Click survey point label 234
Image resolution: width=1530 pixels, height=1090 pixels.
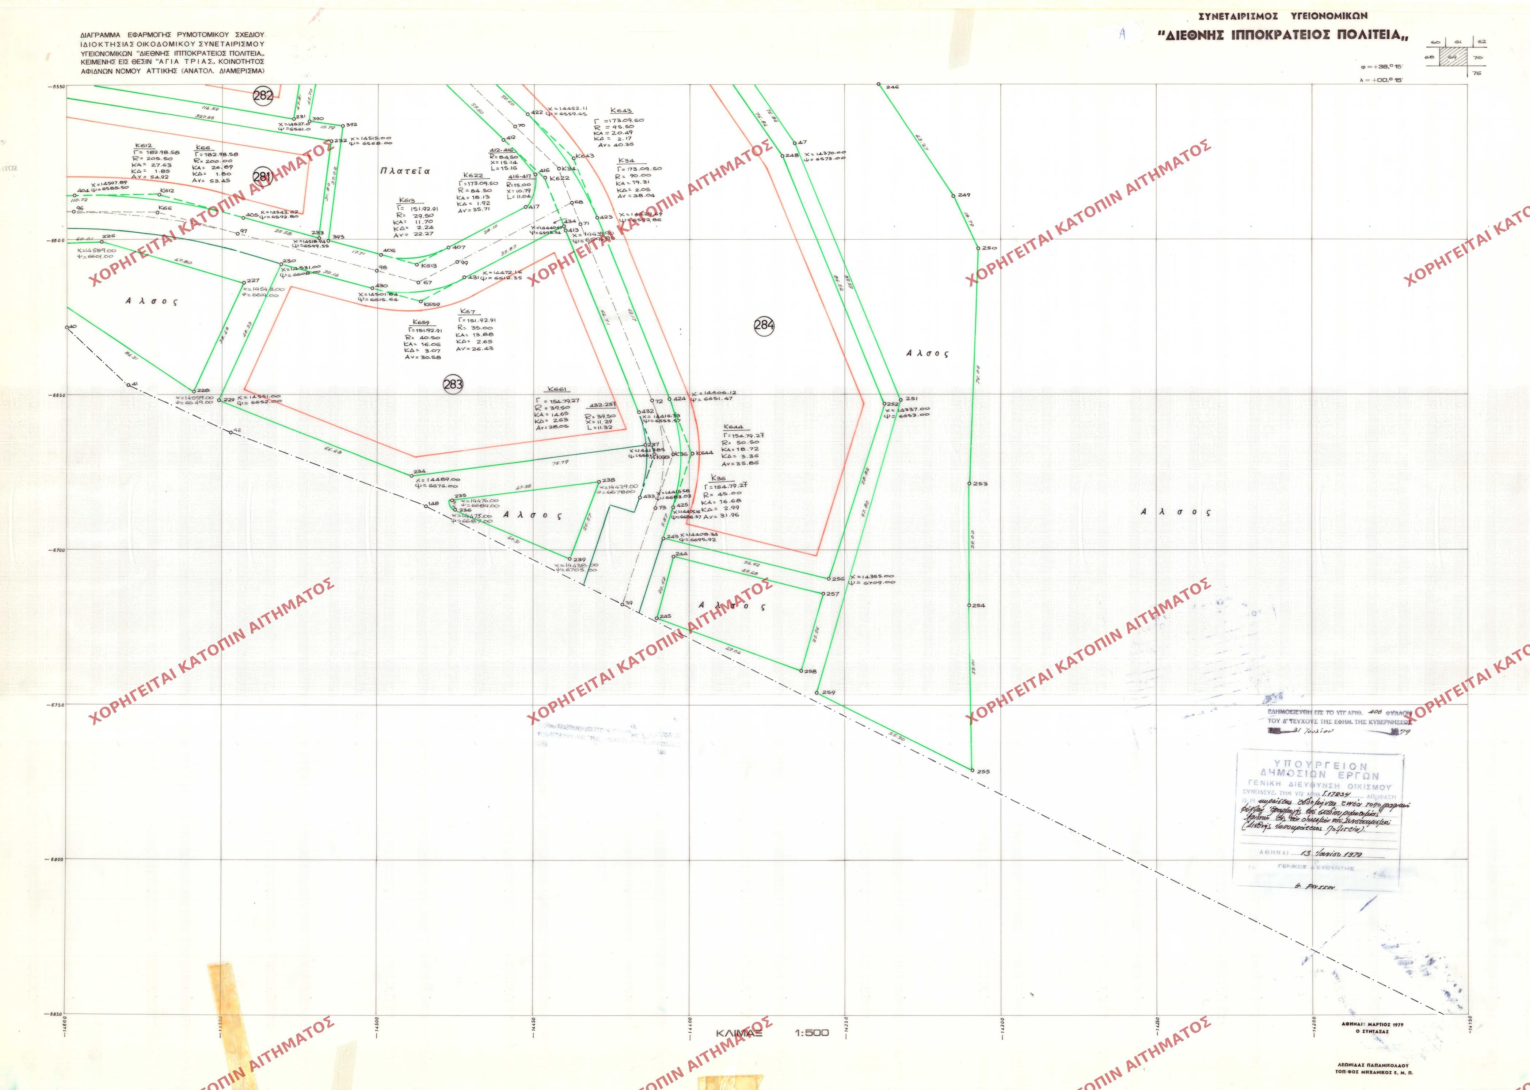pos(420,472)
